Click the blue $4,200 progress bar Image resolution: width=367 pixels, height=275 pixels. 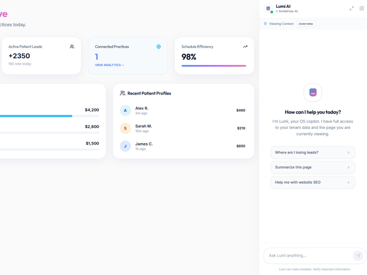tap(36, 116)
